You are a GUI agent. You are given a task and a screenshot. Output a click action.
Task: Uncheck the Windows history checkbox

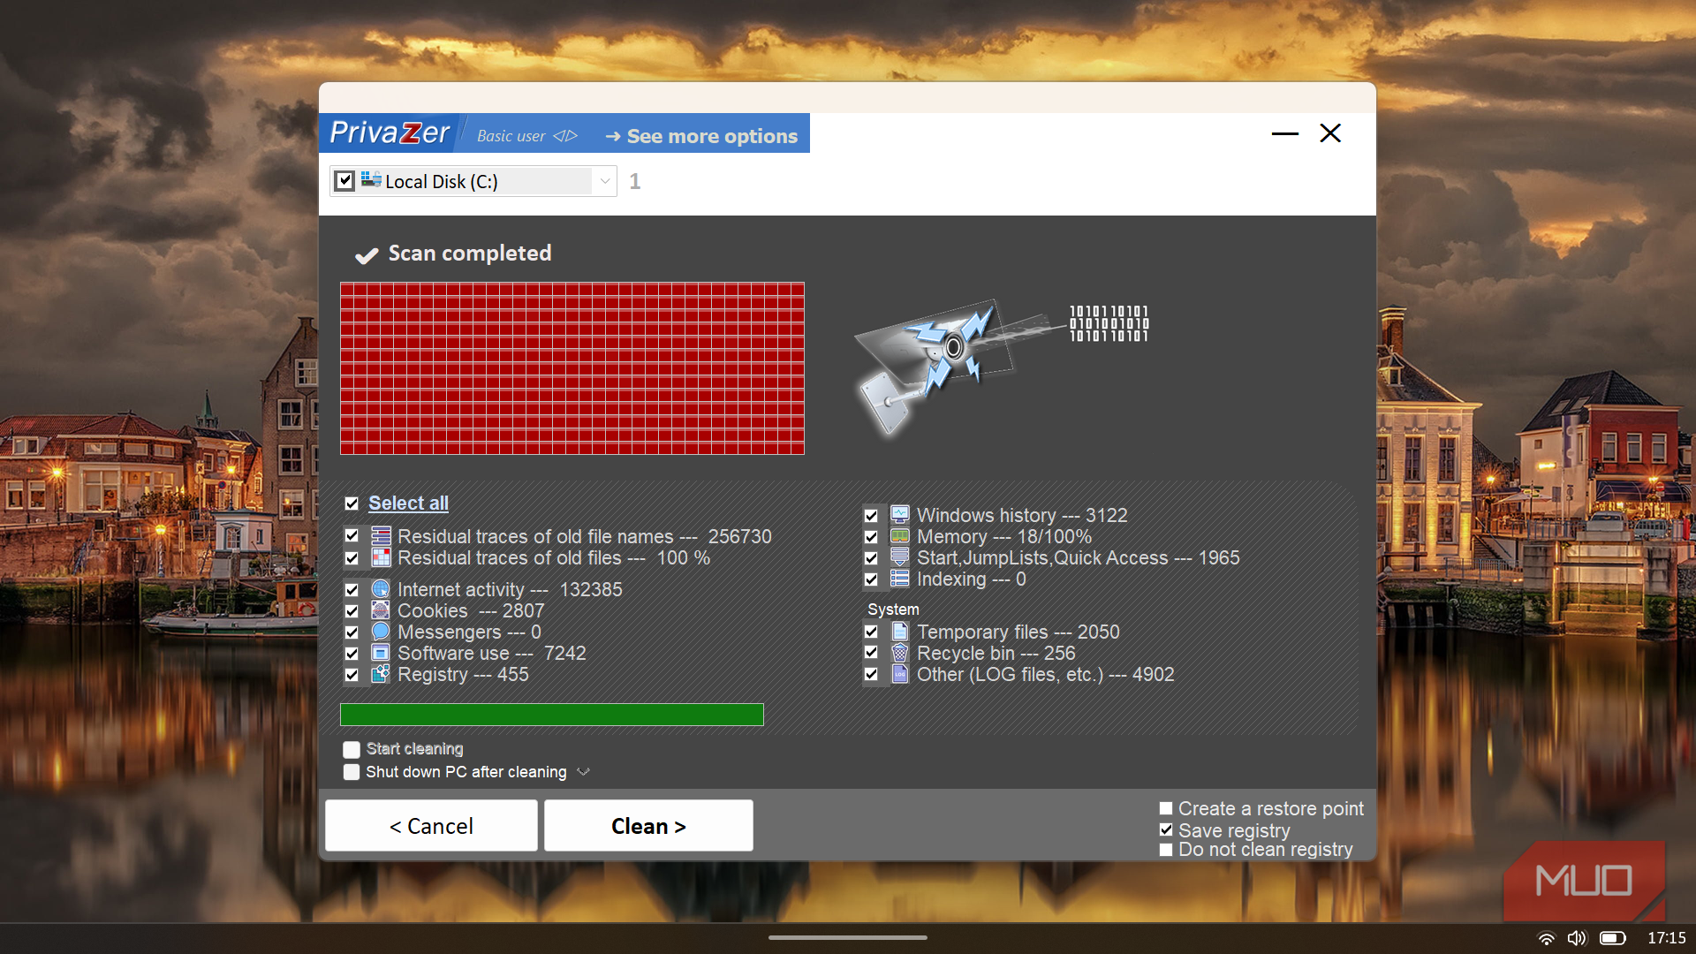(871, 515)
